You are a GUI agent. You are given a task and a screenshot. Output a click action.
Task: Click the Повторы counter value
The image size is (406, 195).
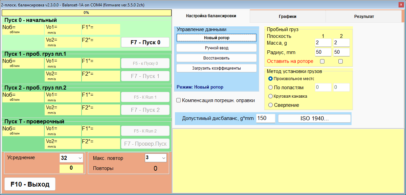click(155, 169)
